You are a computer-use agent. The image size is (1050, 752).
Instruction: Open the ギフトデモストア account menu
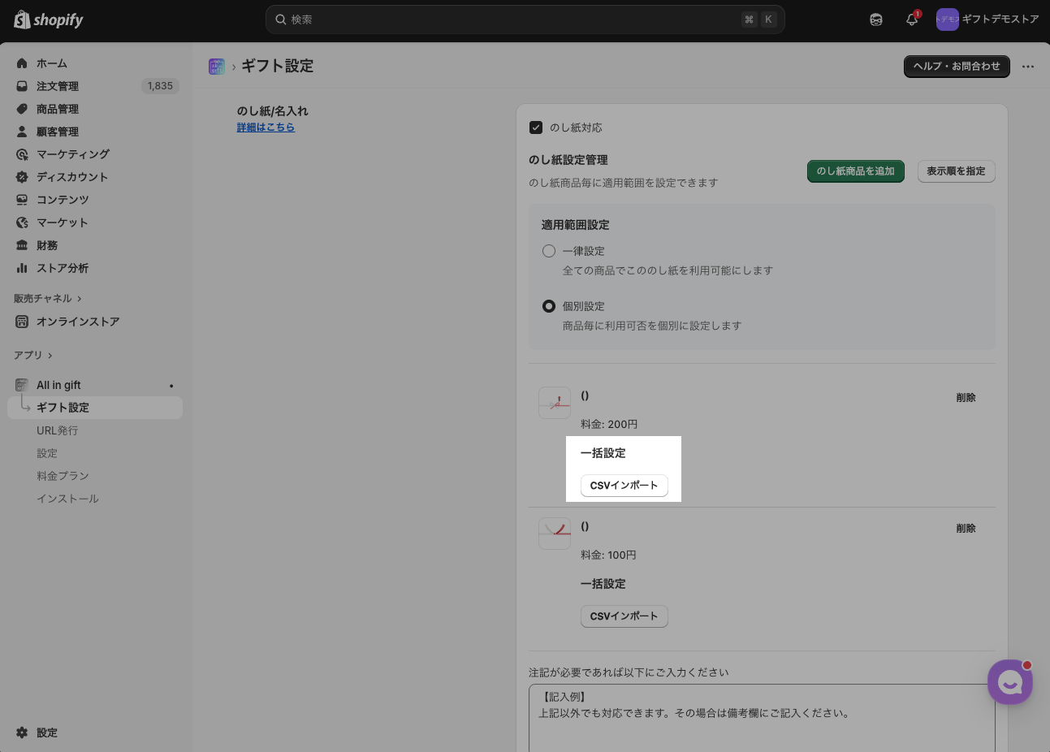[x=987, y=19]
